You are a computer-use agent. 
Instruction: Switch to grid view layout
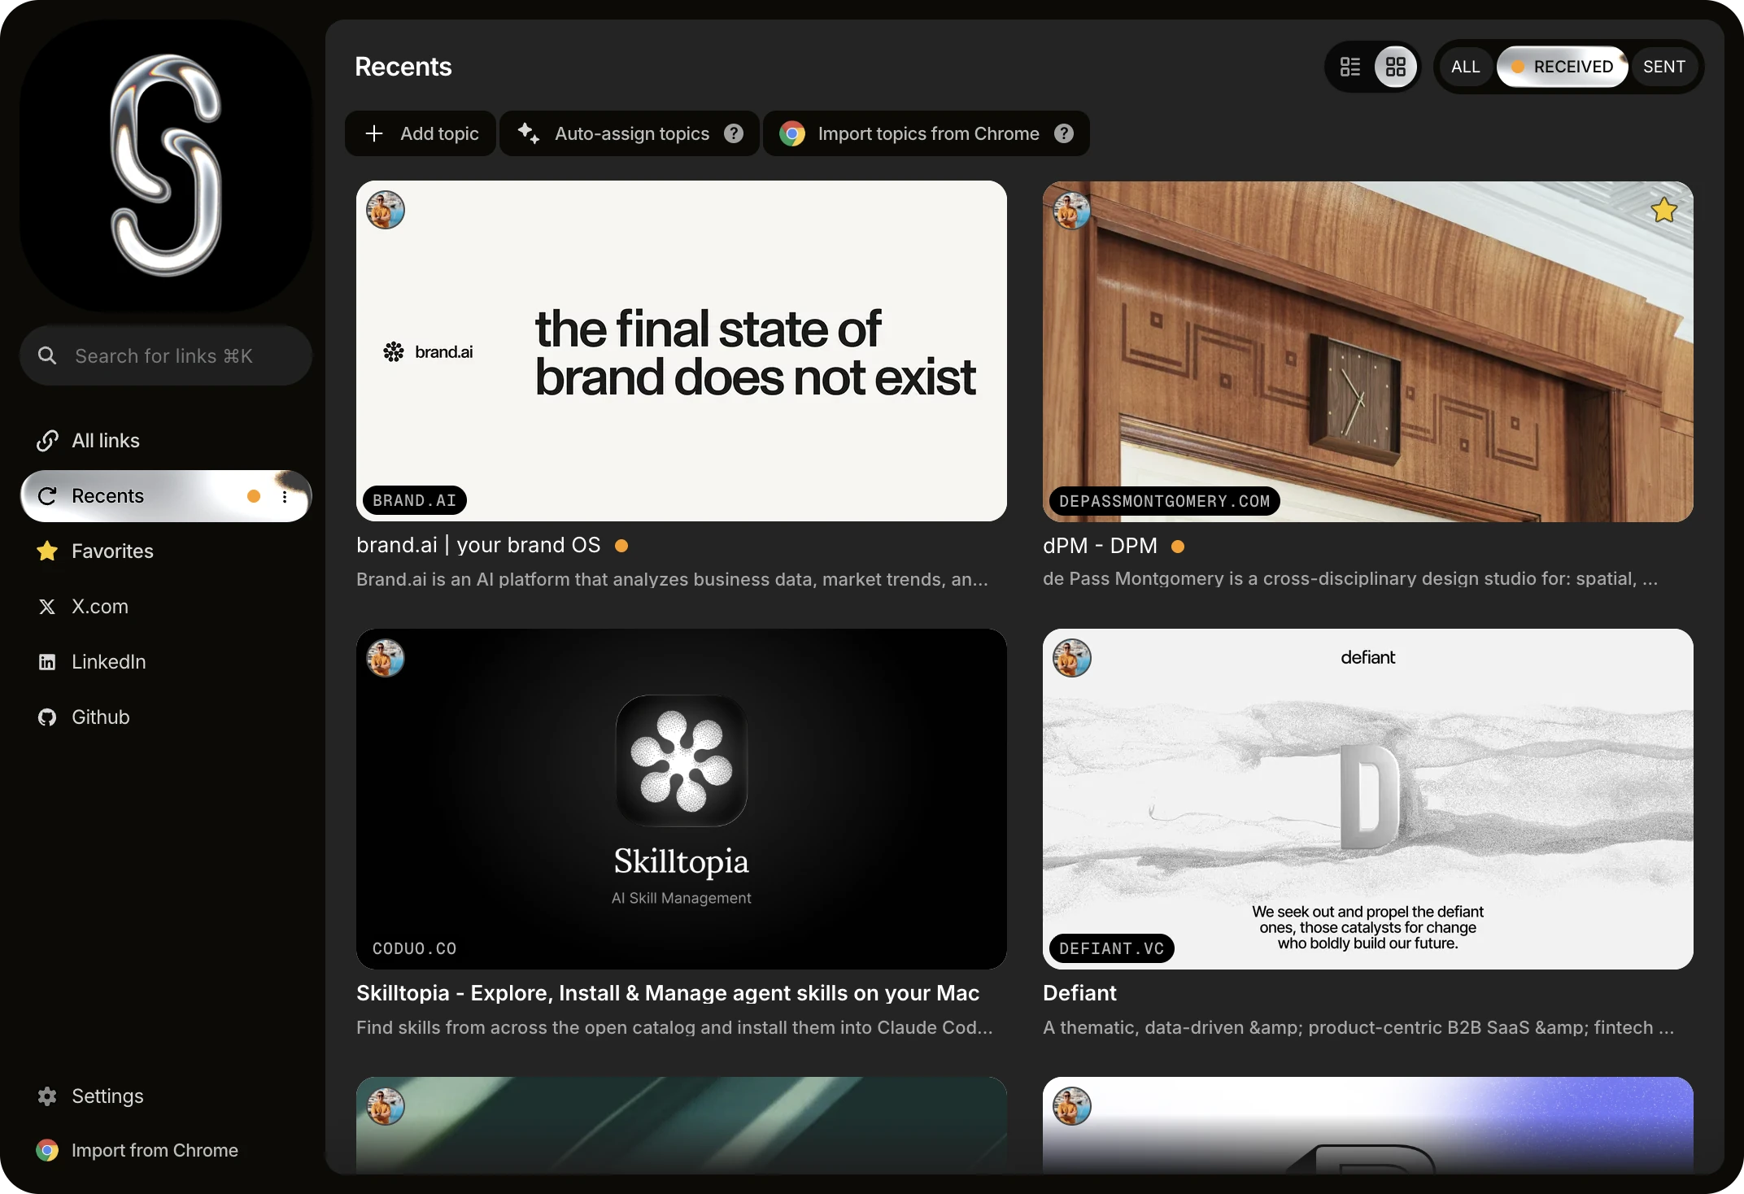[1396, 67]
